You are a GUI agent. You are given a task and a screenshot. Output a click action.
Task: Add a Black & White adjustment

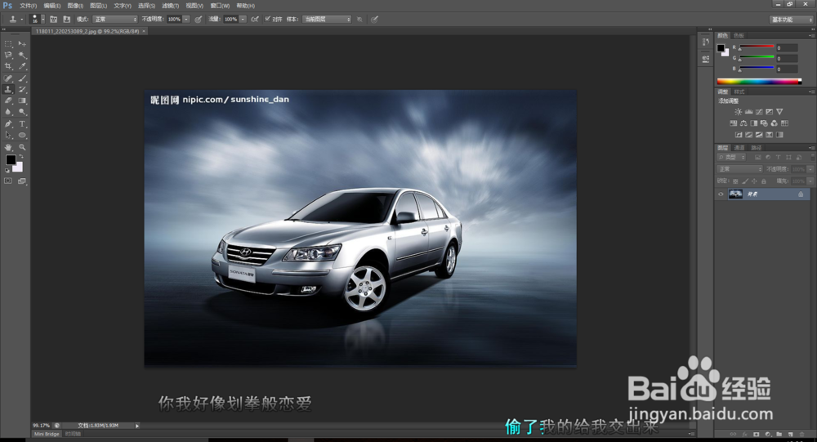pos(753,123)
